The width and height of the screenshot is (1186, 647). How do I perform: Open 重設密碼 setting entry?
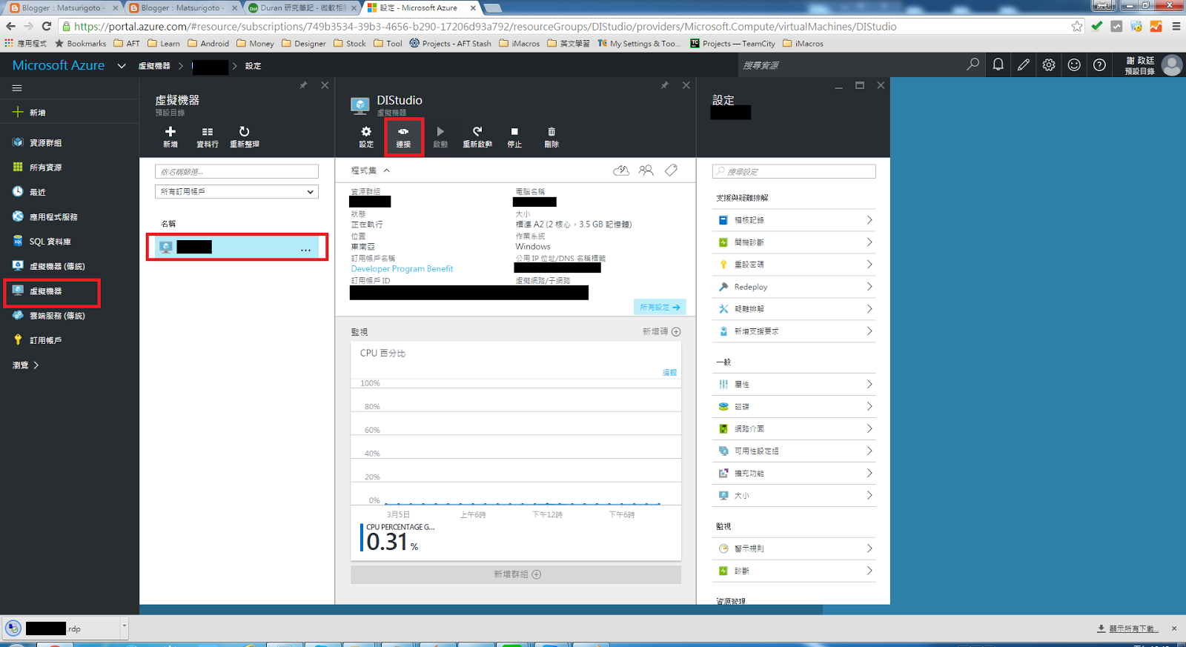[x=794, y=265]
